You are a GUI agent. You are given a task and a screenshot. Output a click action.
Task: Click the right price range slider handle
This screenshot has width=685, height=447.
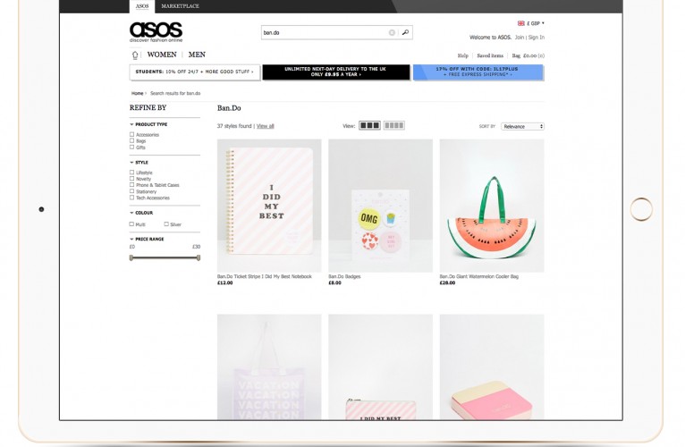click(199, 257)
